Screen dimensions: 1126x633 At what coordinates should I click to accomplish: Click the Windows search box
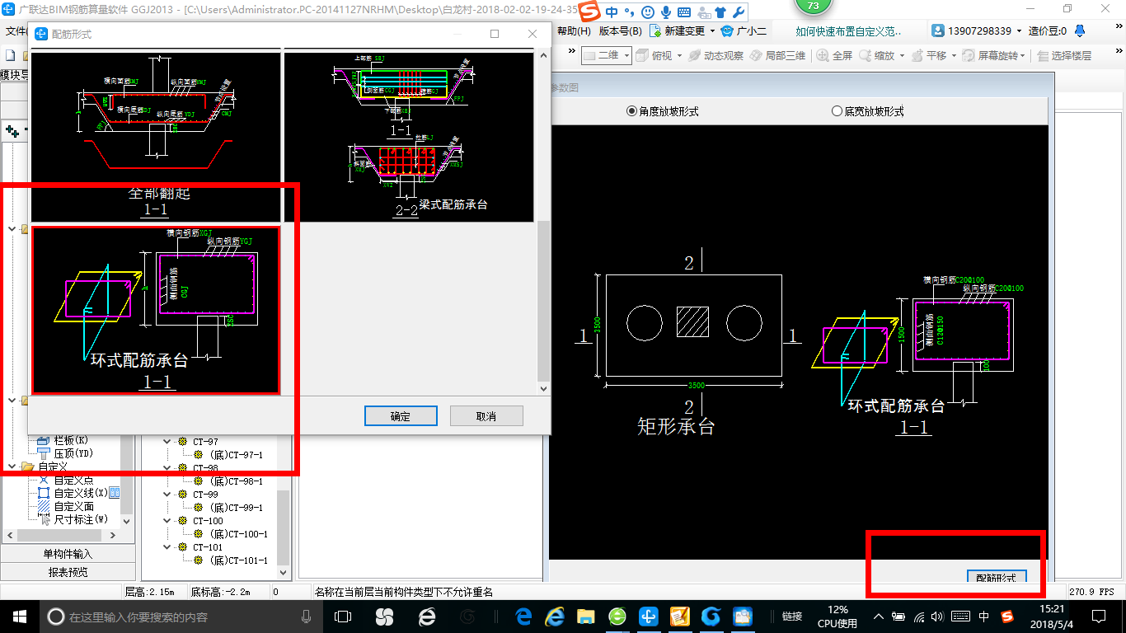click(x=181, y=616)
